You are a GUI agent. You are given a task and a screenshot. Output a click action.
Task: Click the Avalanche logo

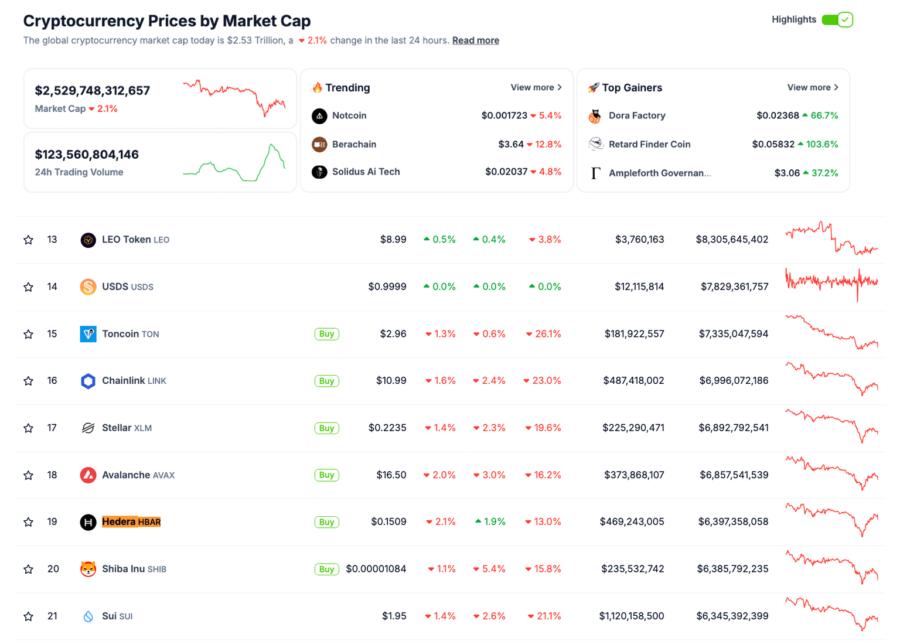coord(88,475)
